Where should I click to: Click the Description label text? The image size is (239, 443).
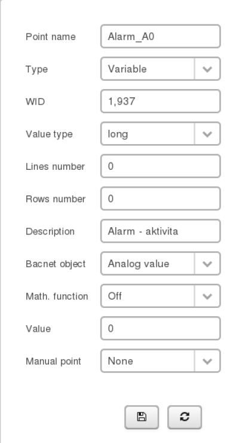(x=50, y=231)
